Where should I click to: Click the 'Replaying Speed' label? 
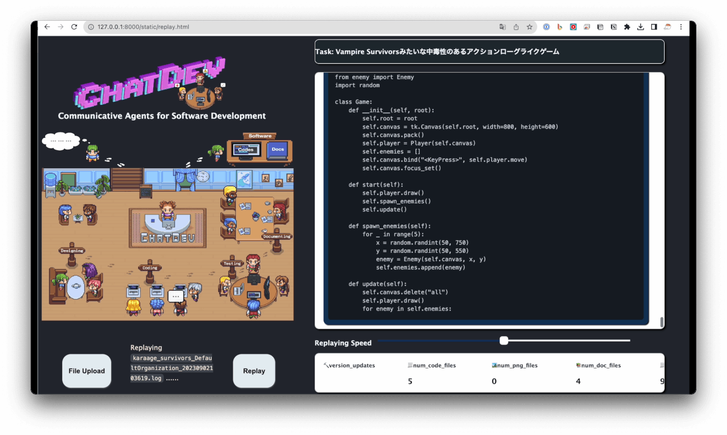click(343, 343)
